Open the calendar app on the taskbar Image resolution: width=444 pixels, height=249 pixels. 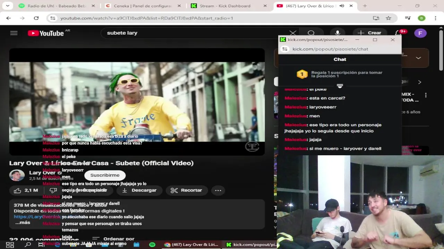[x=136, y=245]
